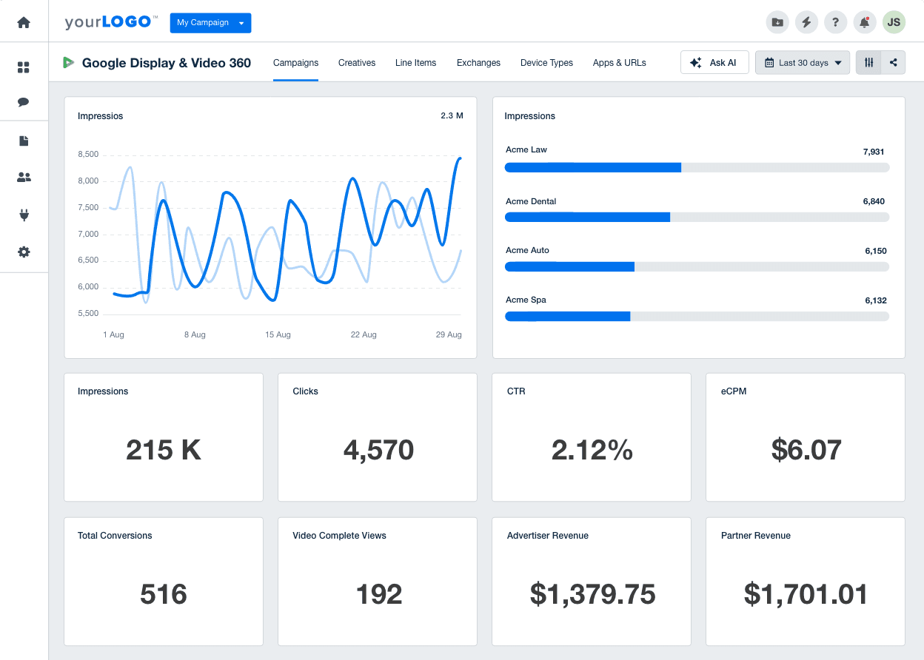Open the My Campaign dropdown
This screenshot has width=924, height=660.
click(x=210, y=23)
